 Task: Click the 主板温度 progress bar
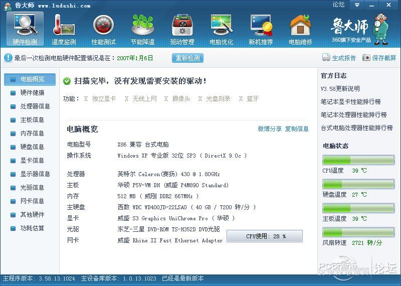(358, 208)
